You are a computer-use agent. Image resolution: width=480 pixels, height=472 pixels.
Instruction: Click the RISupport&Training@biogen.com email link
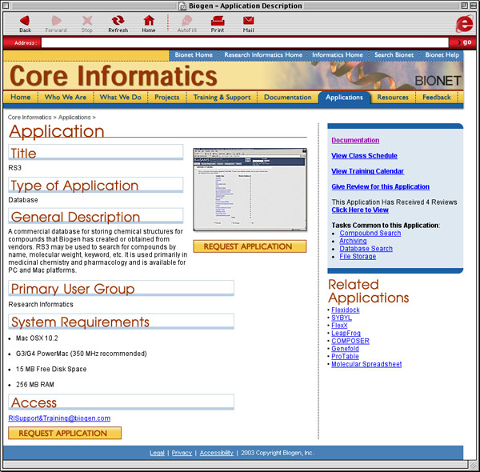coord(59,418)
